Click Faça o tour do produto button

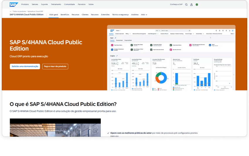[55, 66]
